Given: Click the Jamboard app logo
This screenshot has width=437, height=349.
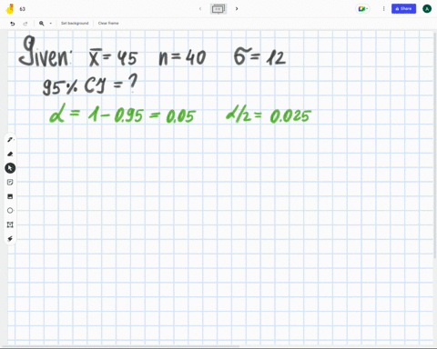Looking at the screenshot, I should pyautogui.click(x=10, y=9).
